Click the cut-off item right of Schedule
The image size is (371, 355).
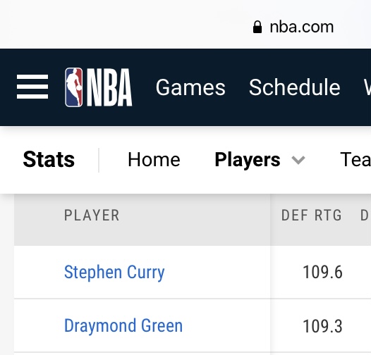pyautogui.click(x=367, y=87)
